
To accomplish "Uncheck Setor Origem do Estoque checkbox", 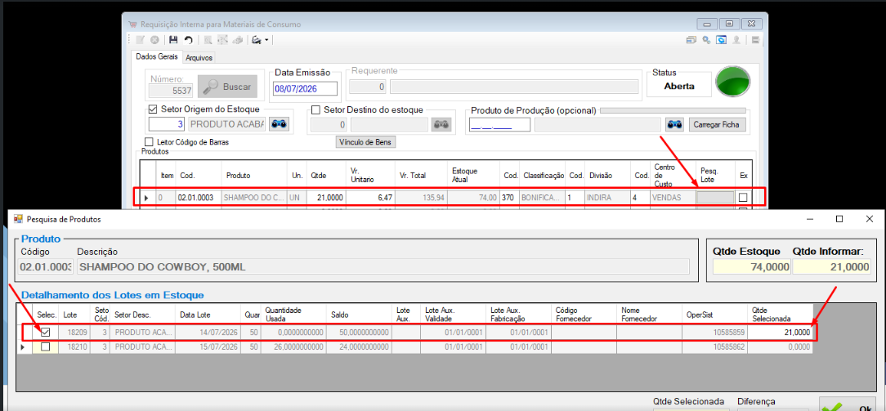I will pos(153,109).
